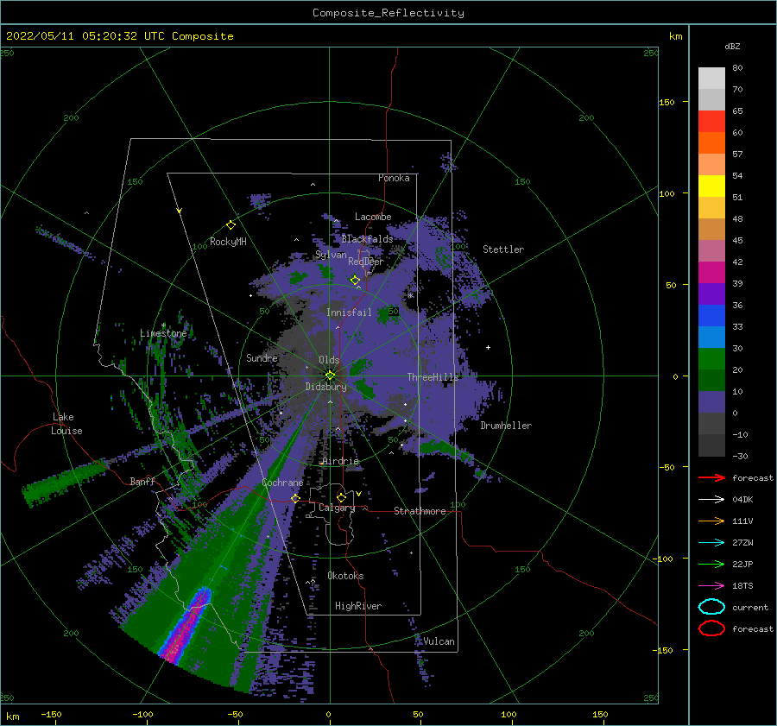This screenshot has height=726, width=777.
Task: Click the white asterisk marker east of Innisfail
Action: tap(411, 295)
